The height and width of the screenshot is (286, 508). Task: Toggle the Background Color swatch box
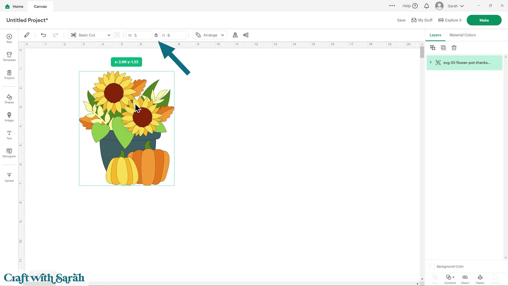pos(432,266)
